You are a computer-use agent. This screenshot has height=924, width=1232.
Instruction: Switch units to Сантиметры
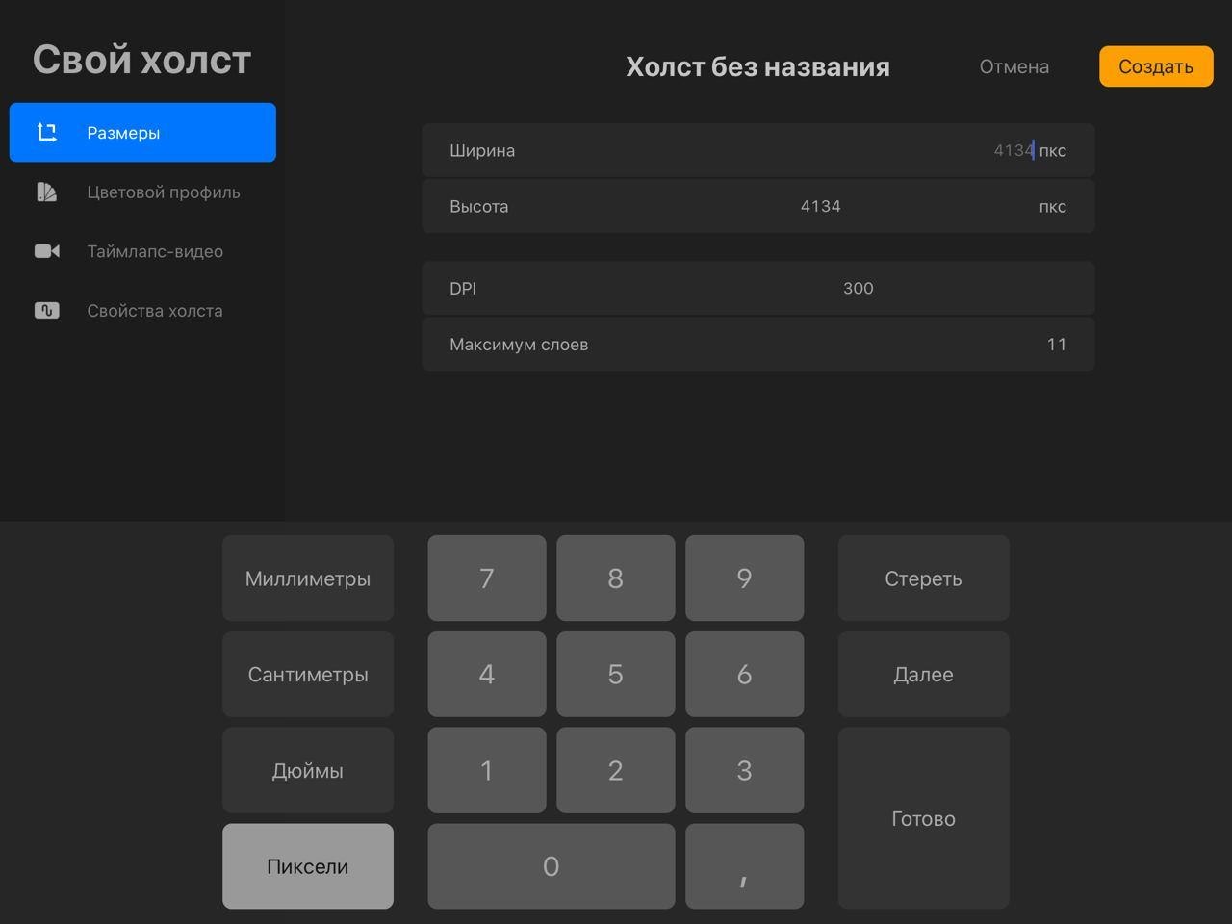pos(308,675)
